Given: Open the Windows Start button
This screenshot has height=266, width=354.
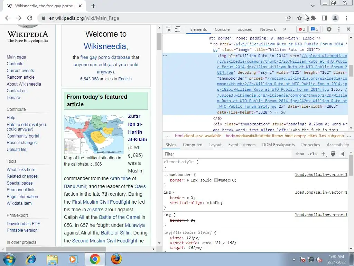Looking at the screenshot, I should click(9, 259).
